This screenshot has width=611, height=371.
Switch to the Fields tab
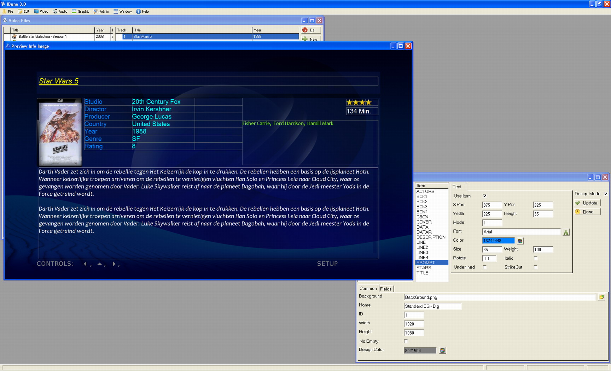(386, 289)
